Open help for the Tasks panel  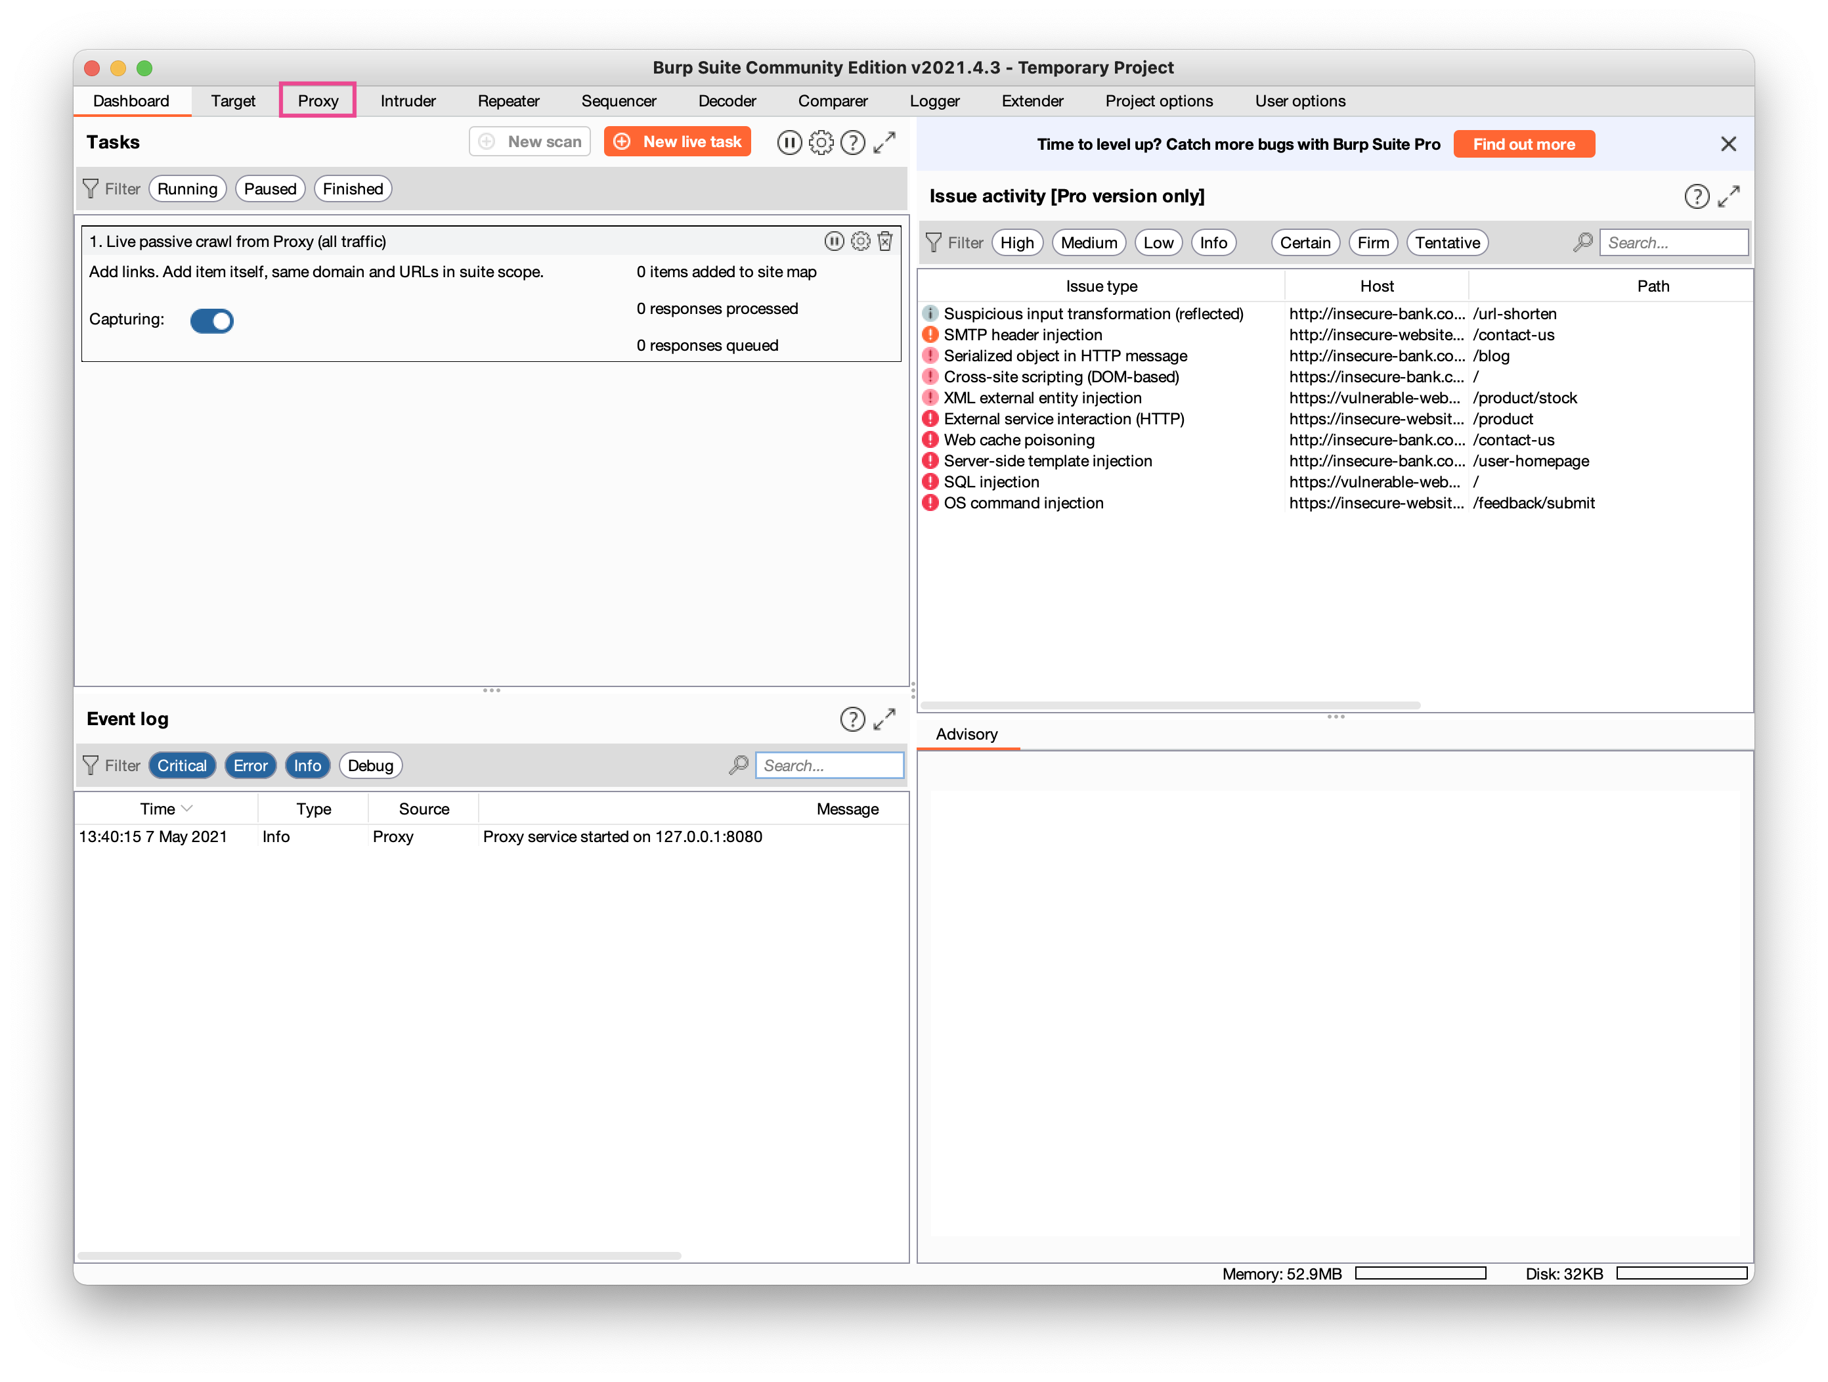852,142
